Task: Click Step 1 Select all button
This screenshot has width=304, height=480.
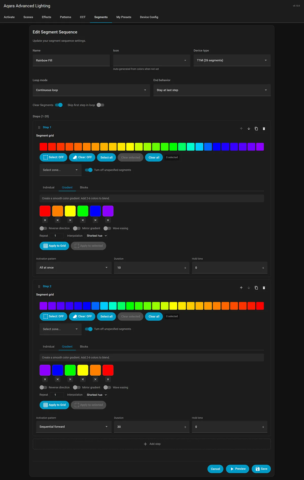Action: click(x=106, y=157)
